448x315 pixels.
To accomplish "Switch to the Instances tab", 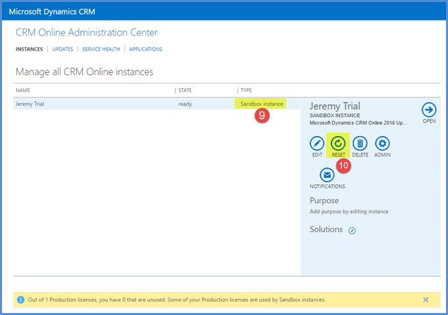I will 30,49.
